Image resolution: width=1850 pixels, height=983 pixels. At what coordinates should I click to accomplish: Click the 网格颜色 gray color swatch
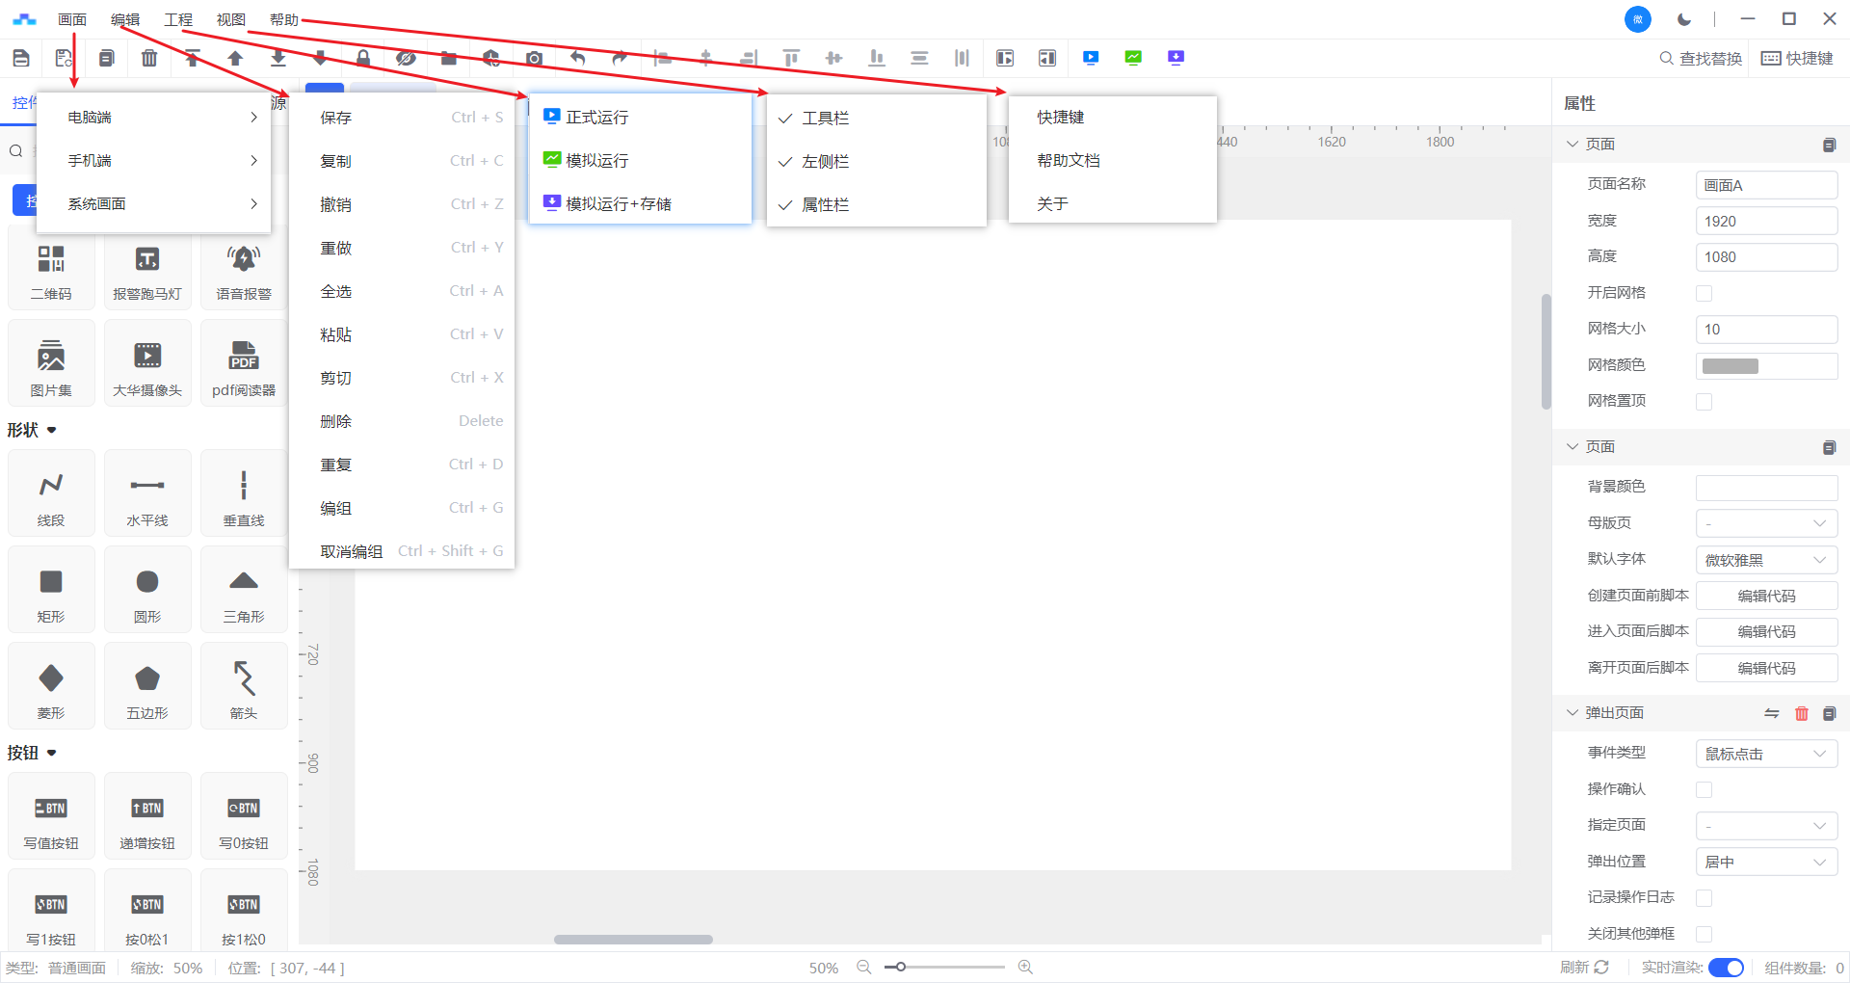point(1730,366)
